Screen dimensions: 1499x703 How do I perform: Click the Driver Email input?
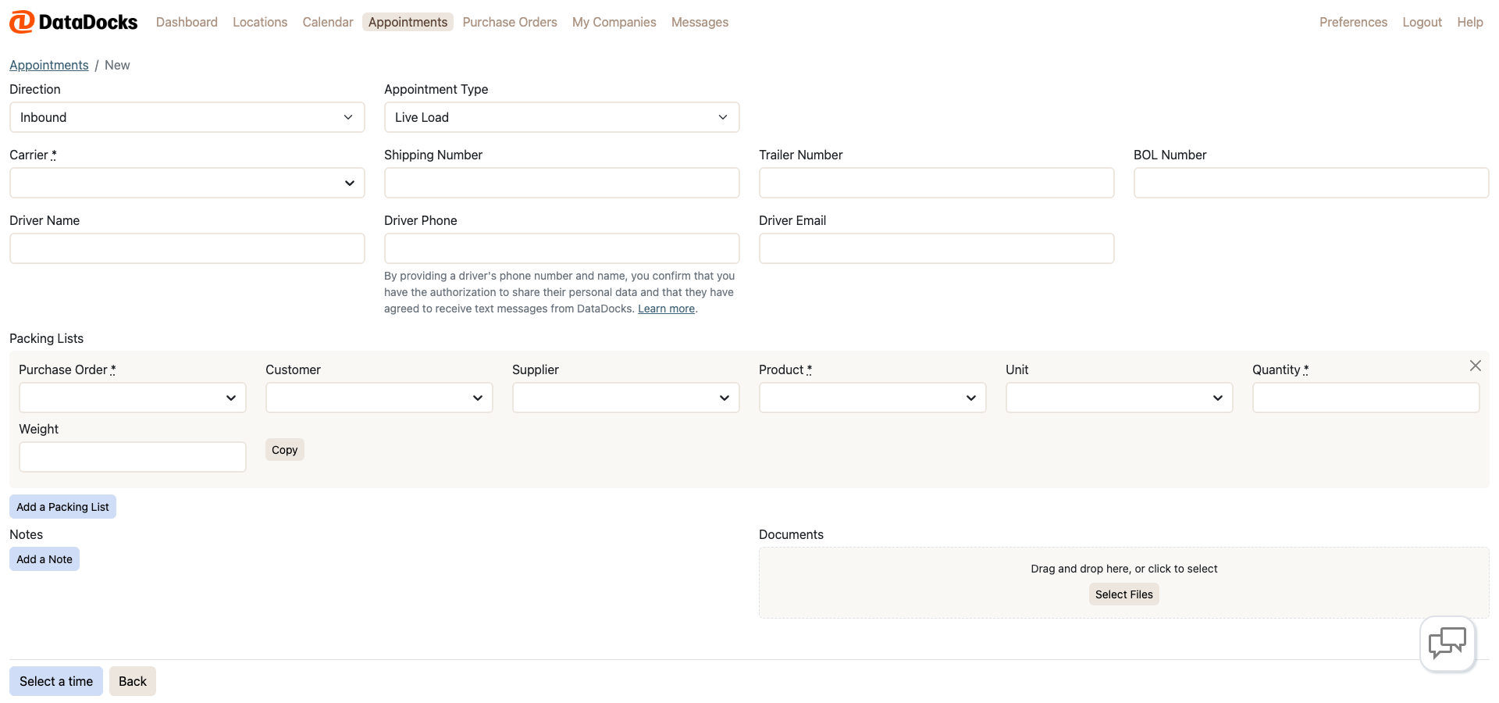937,248
